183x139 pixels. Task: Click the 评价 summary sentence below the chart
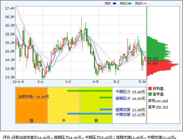(x=90, y=137)
